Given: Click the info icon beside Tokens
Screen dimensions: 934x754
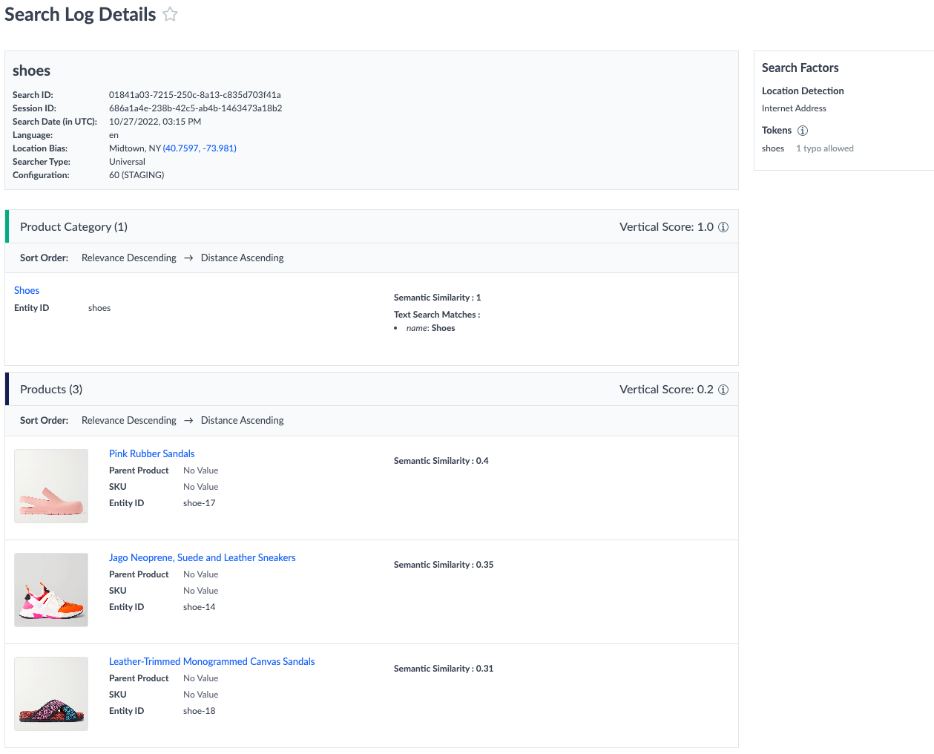Looking at the screenshot, I should click(x=802, y=131).
